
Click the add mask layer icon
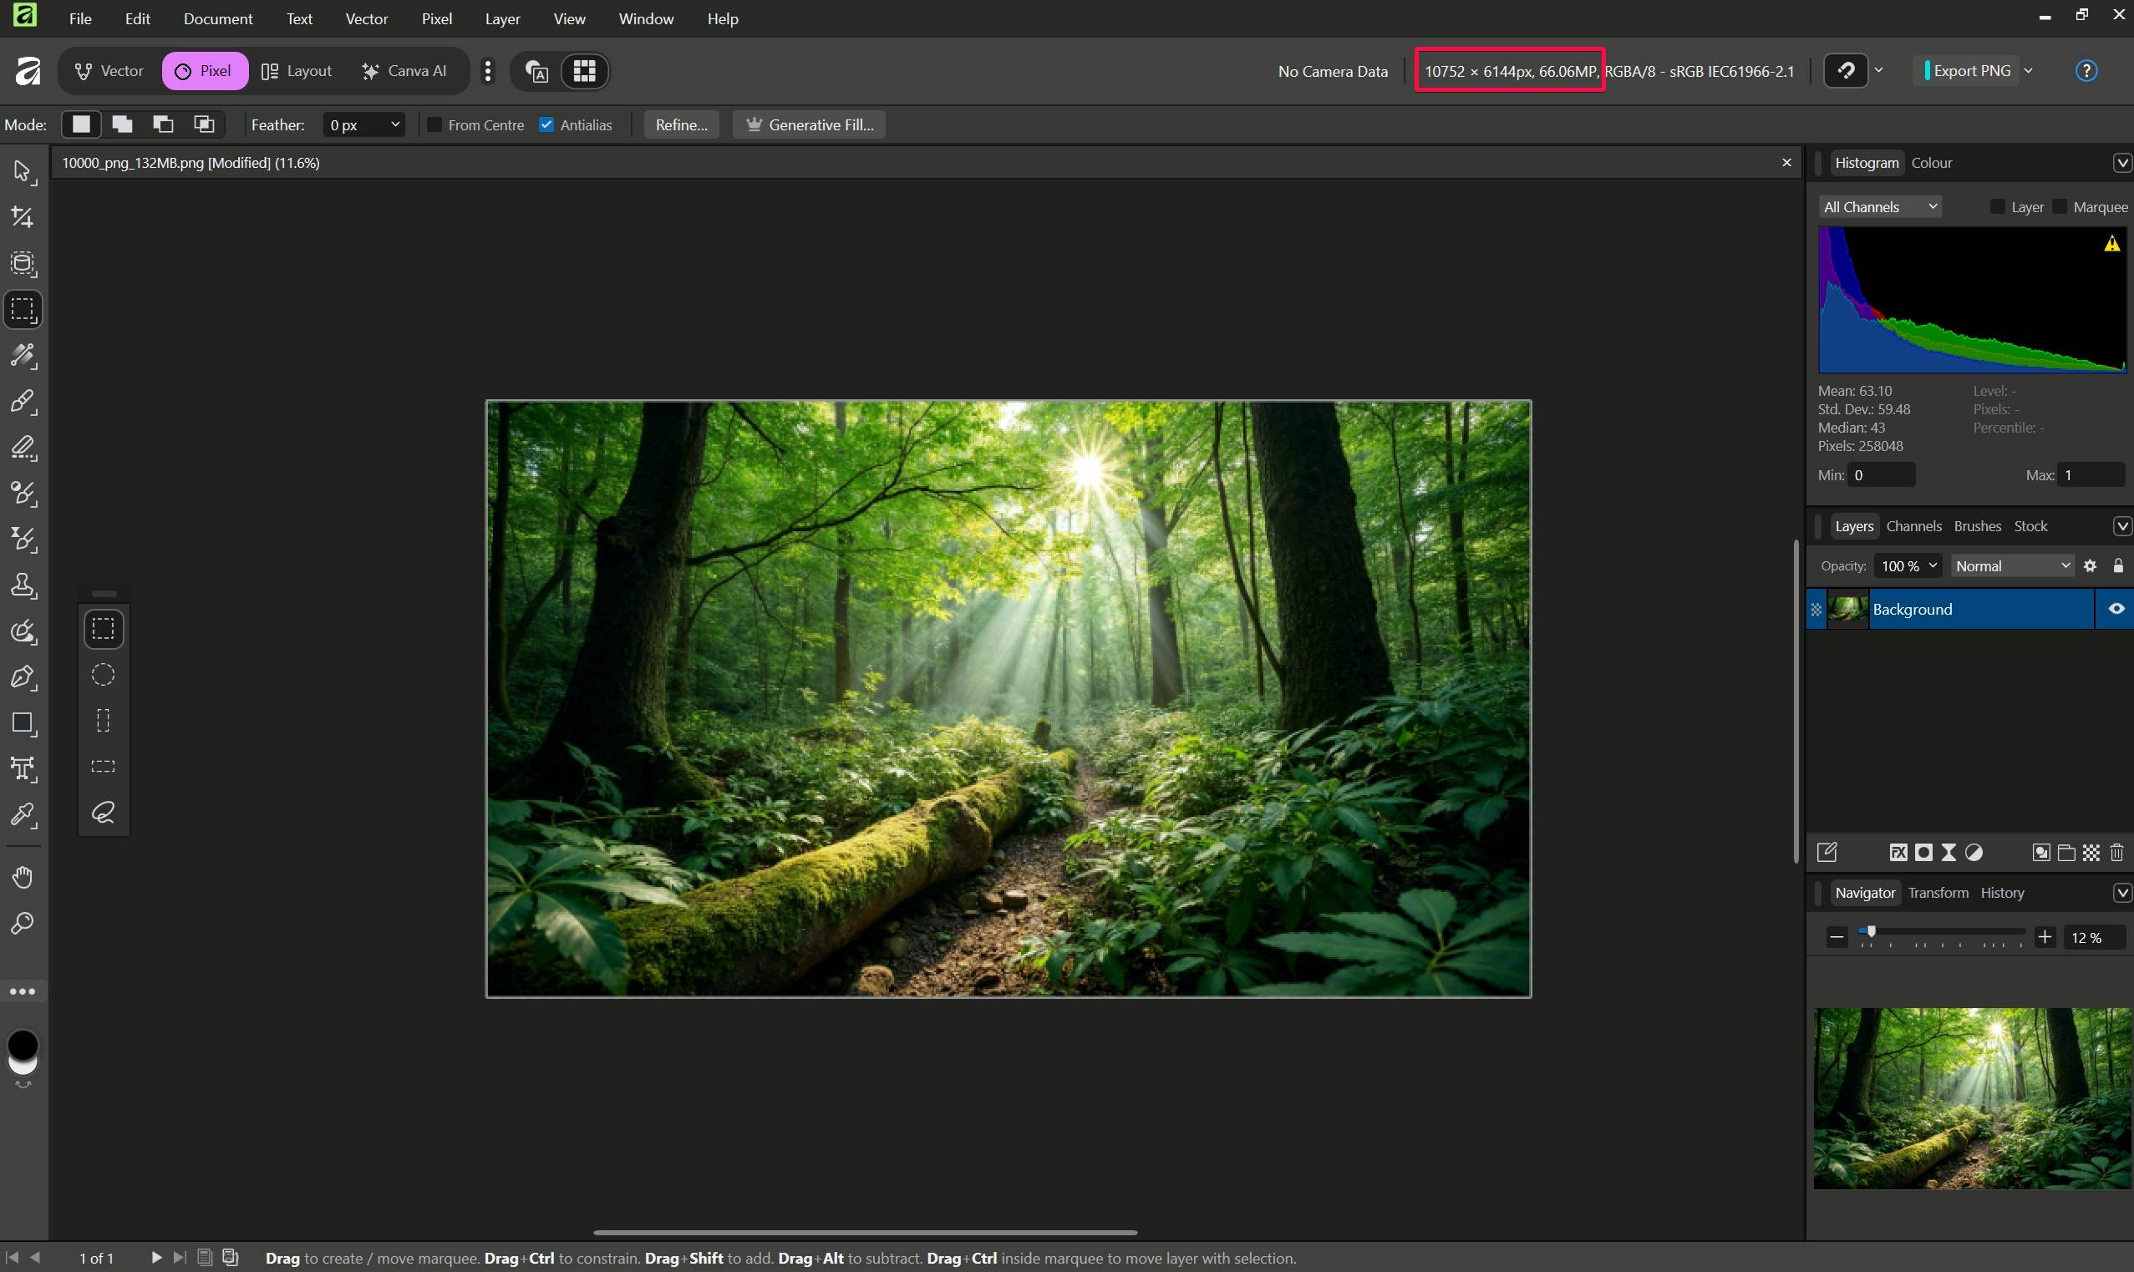[x=1923, y=852]
